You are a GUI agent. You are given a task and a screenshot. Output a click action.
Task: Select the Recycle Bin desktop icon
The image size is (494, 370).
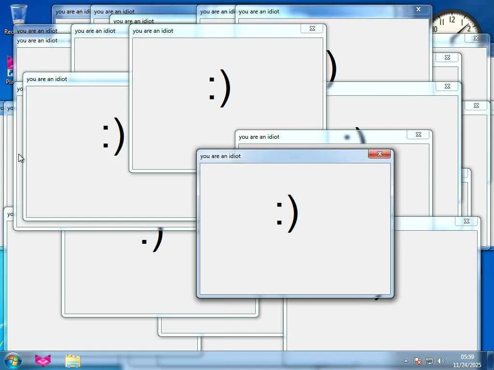coord(18,19)
